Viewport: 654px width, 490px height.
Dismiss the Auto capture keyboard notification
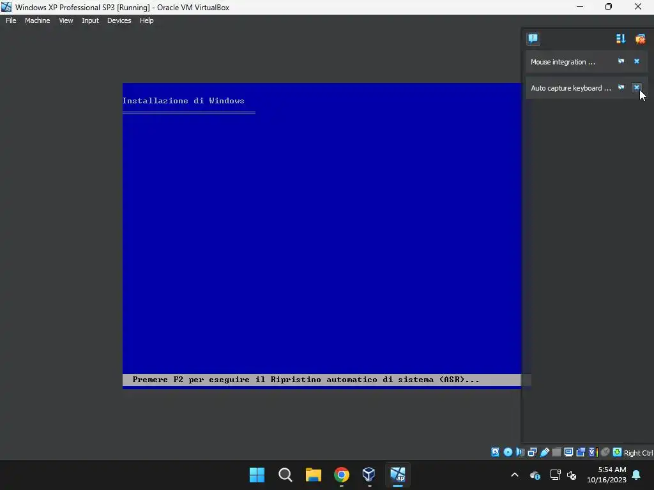637,87
